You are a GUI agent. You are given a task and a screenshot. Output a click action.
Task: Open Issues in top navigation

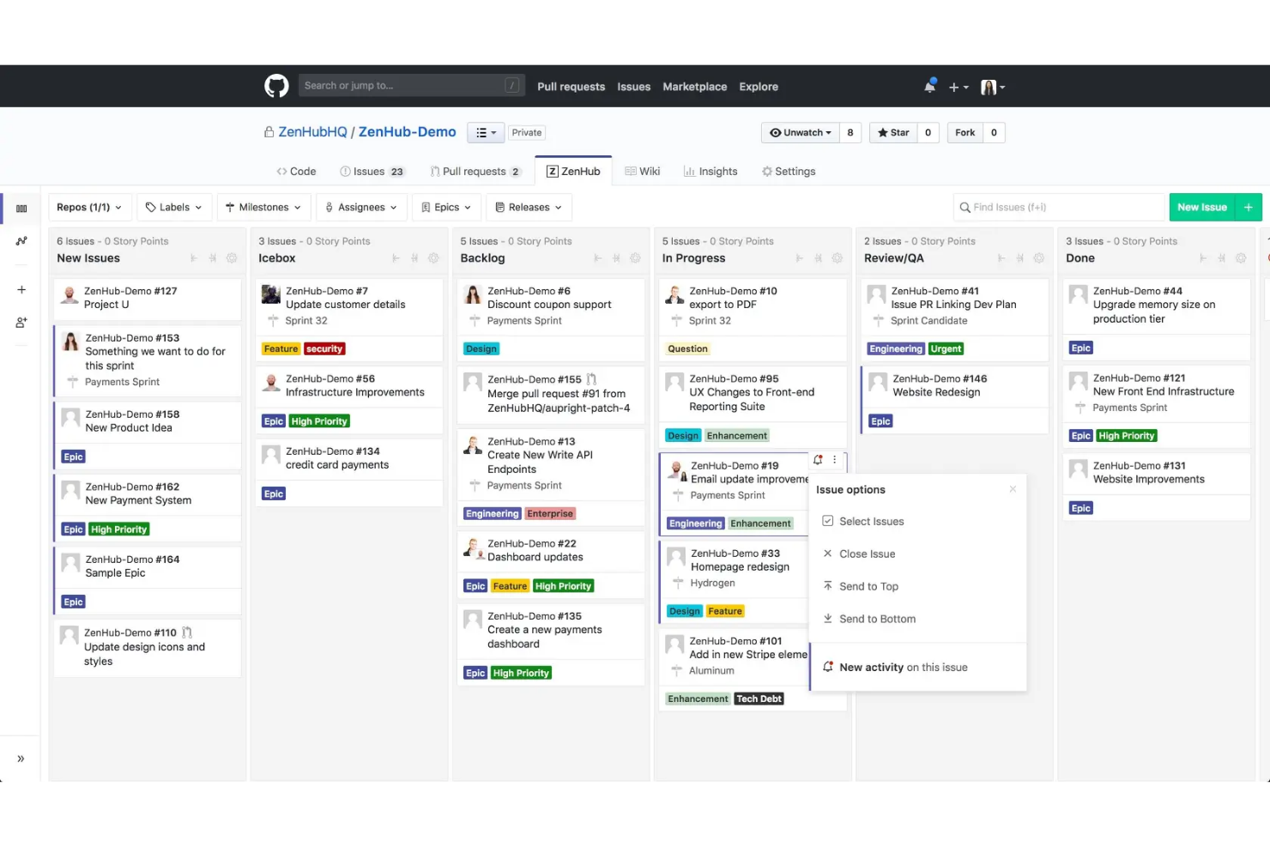(x=633, y=87)
